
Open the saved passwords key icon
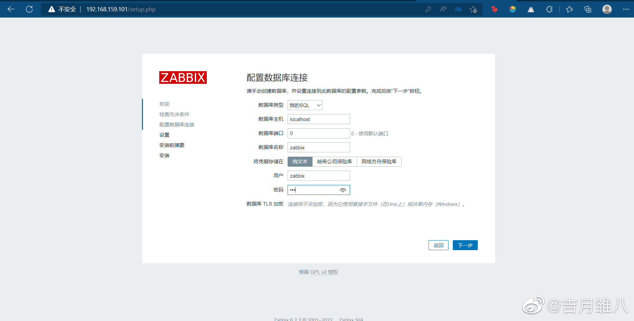(428, 9)
